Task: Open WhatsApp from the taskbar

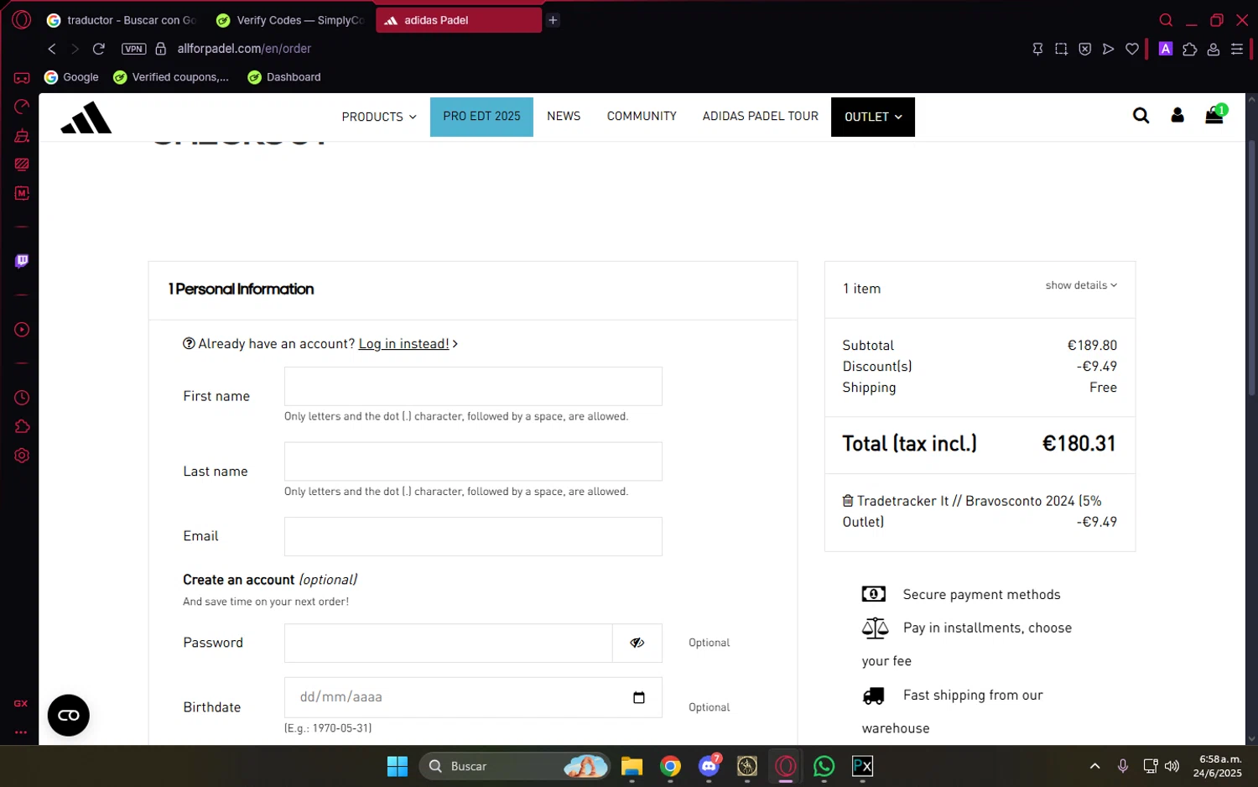Action: click(824, 766)
